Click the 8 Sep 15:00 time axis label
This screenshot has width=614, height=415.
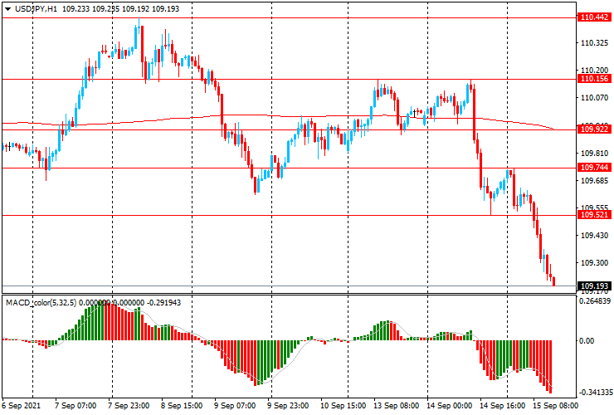coord(182,405)
